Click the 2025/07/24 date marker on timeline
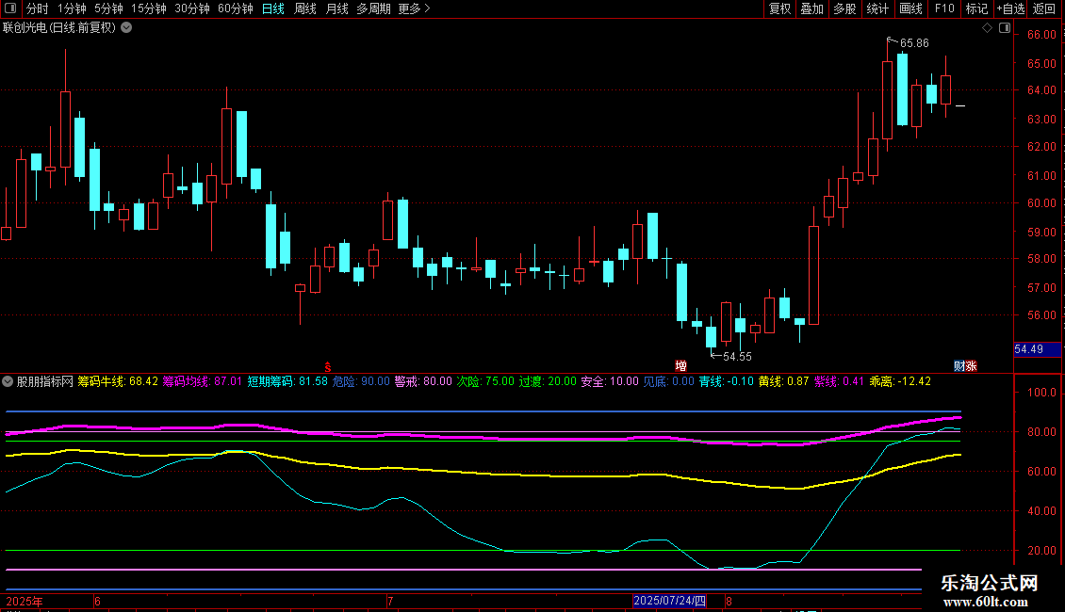Viewport: 1065px width, 612px height. click(x=669, y=600)
